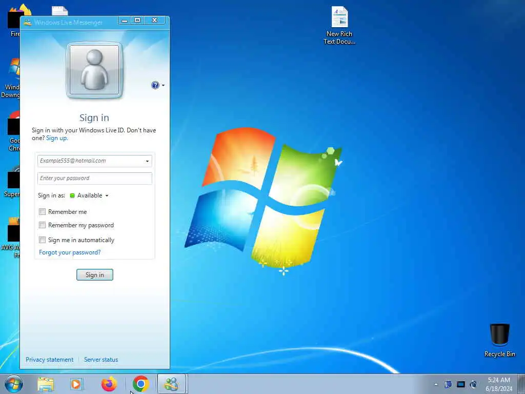Image resolution: width=525 pixels, height=394 pixels.
Task: Enable the Remember me checkbox
Action: (42, 212)
